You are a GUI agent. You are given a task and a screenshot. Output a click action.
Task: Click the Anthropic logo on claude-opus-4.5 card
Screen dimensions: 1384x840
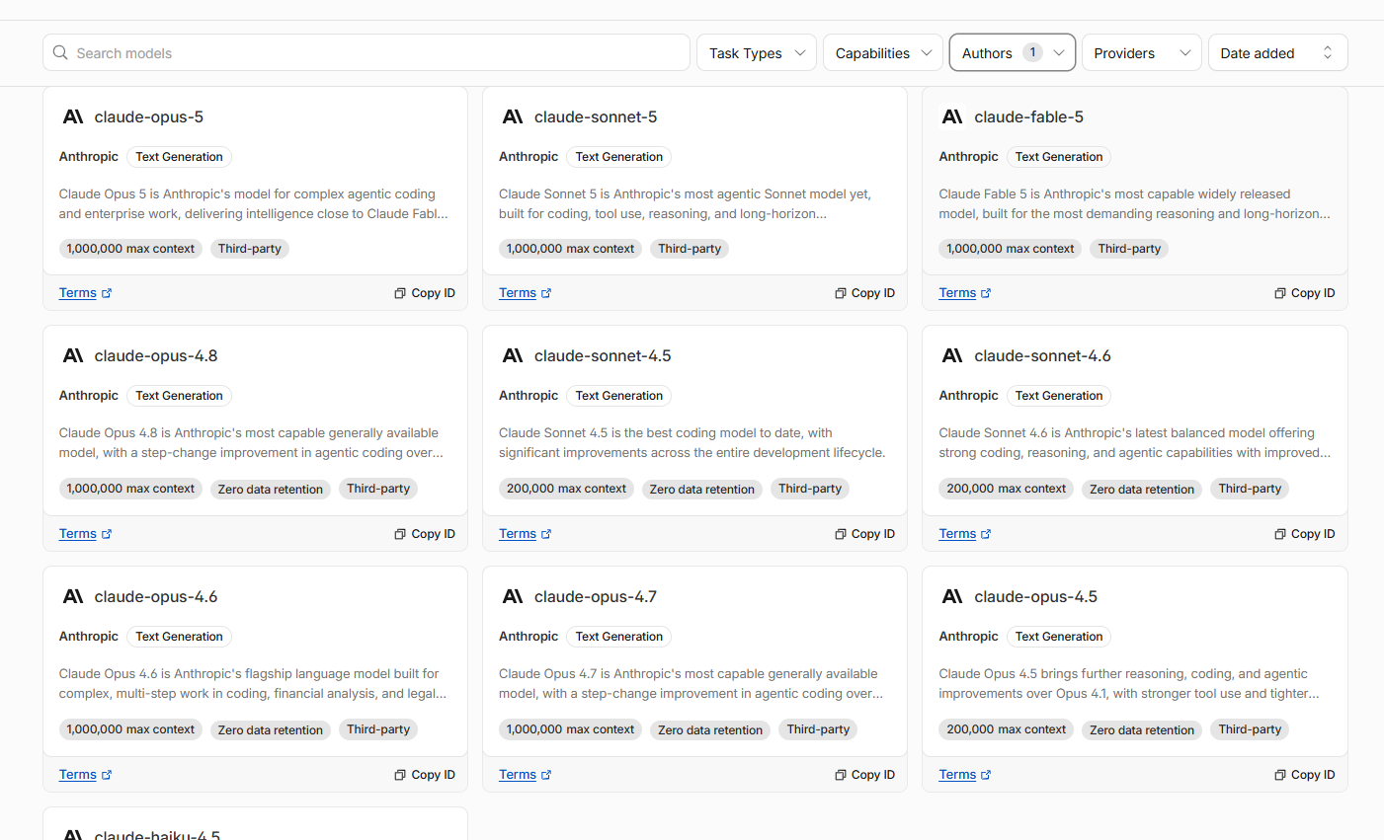point(952,596)
